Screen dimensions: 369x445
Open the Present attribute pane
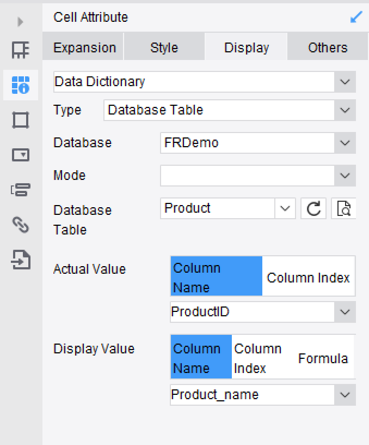20,188
